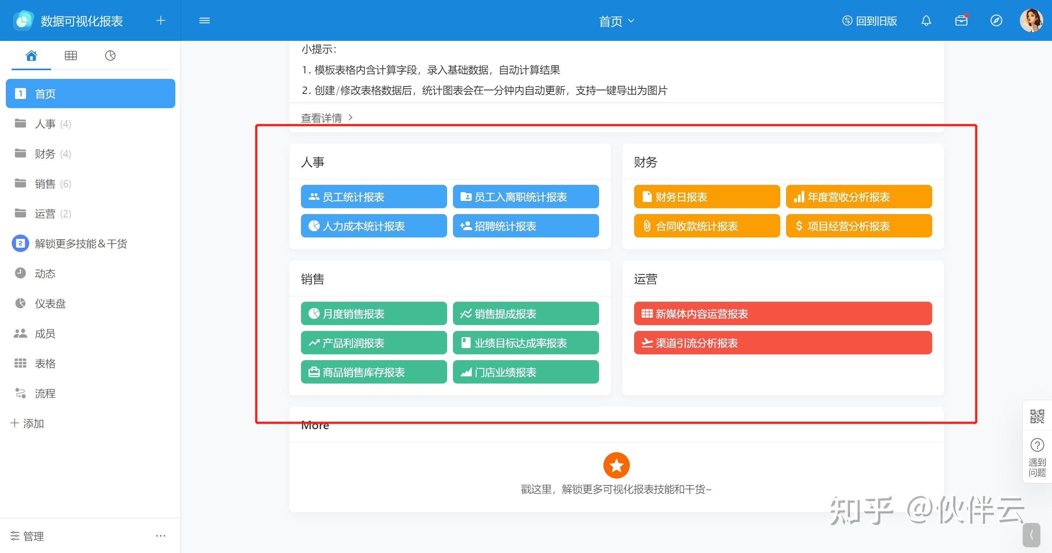
Task: Expand the 销售 folder in sidebar
Action: pyautogui.click(x=45, y=184)
